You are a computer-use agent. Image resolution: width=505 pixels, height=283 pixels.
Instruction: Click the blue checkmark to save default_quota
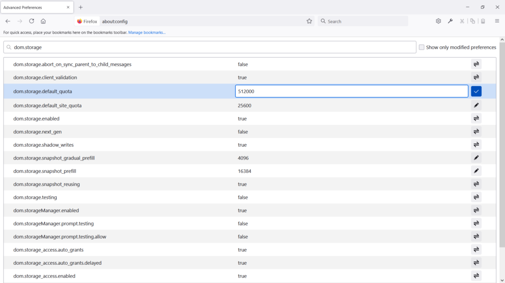click(x=476, y=92)
